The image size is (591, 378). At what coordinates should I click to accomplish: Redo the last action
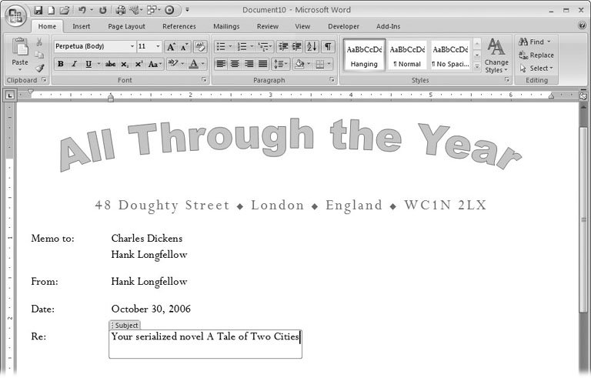(102, 10)
